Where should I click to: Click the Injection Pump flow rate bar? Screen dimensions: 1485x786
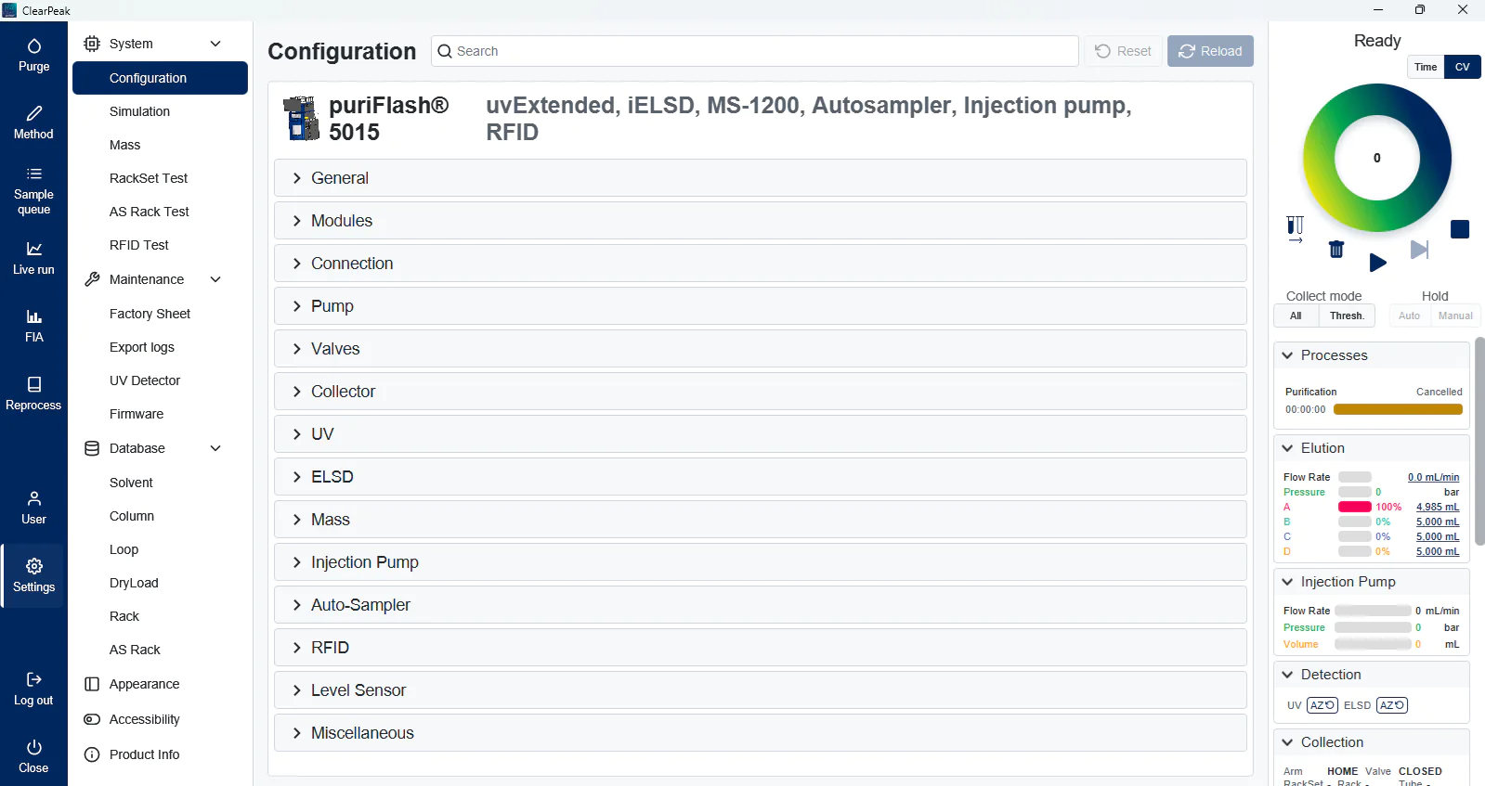click(1373, 611)
